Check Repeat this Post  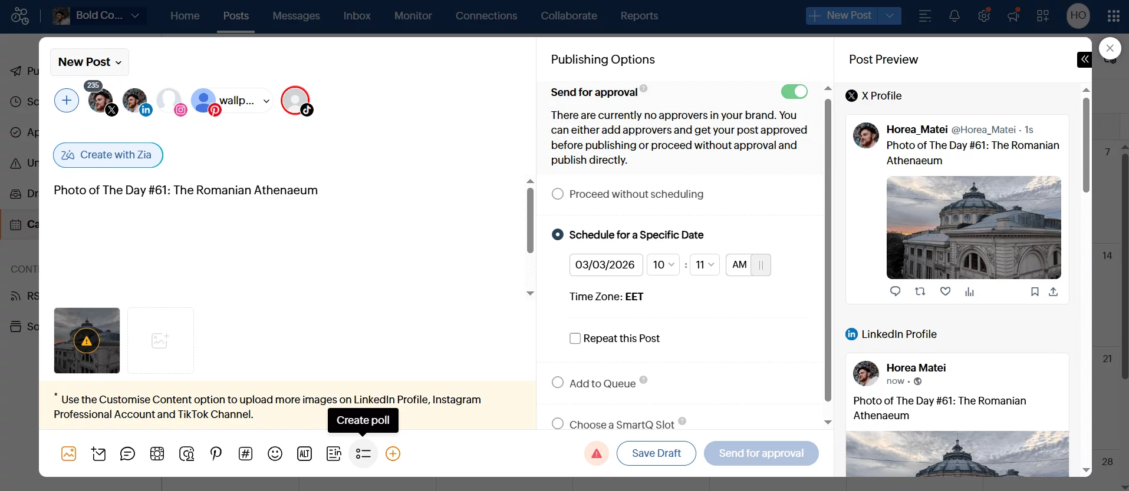[575, 339]
